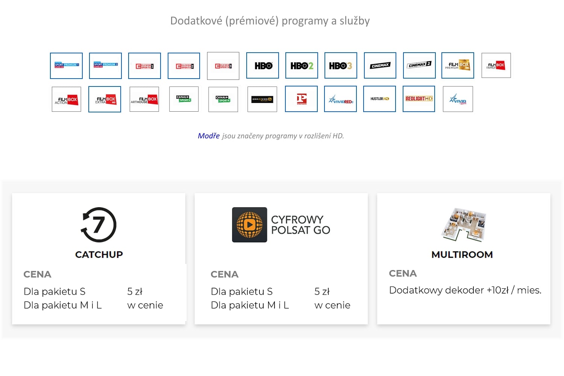Click the CYFROWY POLSAT GO title text
564x376 pixels.
(300, 225)
